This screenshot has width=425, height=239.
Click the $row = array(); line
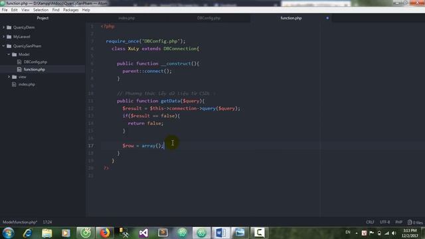(143, 146)
